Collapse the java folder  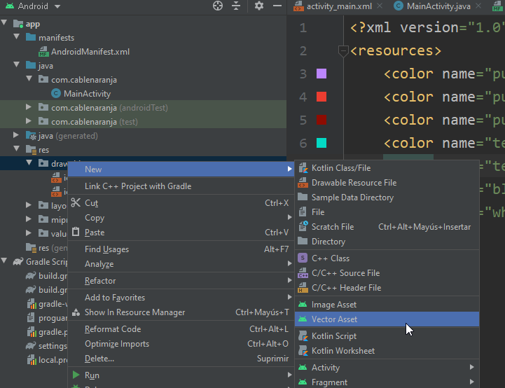coord(17,64)
